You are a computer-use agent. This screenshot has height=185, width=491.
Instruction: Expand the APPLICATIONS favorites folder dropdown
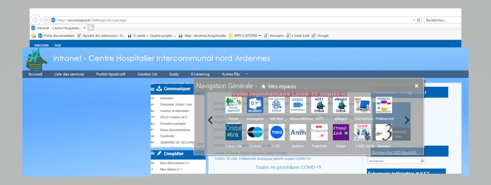pos(260,36)
